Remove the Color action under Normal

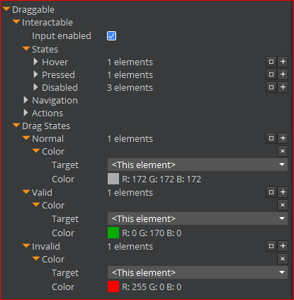pos(283,151)
